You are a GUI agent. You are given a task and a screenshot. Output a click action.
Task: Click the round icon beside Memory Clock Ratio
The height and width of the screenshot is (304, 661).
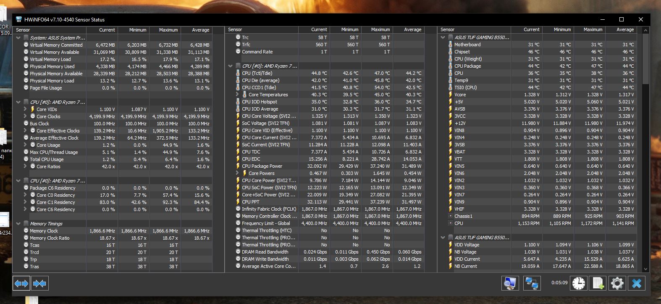coord(26,238)
